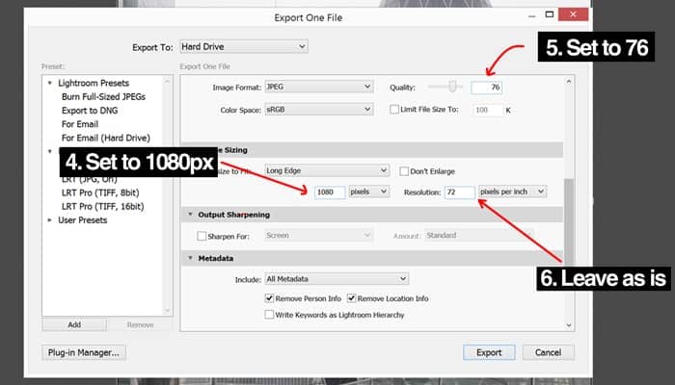Open the Color Space sRGB dropdown
The image size is (675, 385).
click(319, 110)
